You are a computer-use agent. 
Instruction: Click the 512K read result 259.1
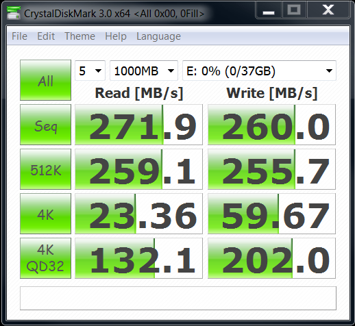[138, 169]
